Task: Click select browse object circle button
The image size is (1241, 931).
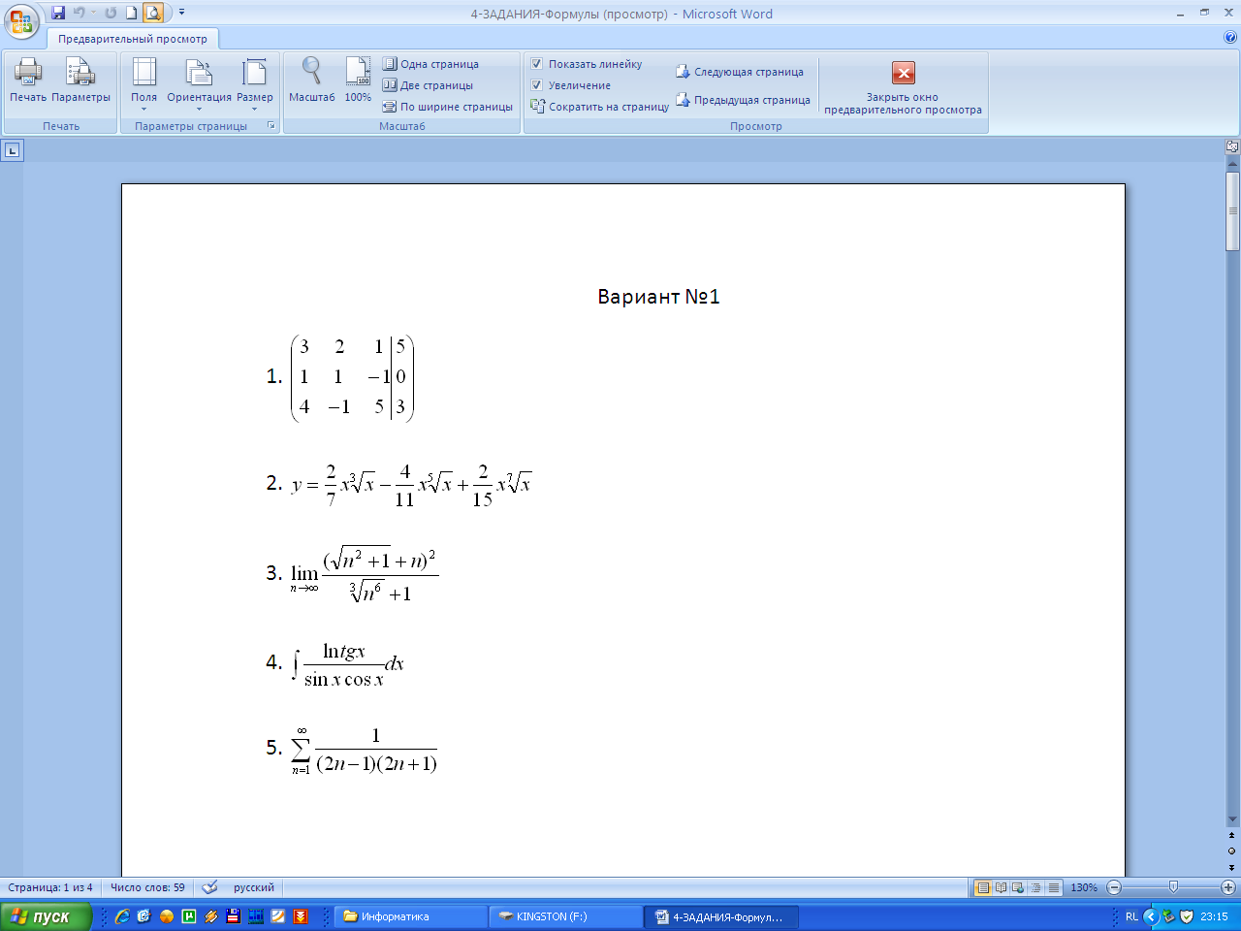Action: click(x=1232, y=851)
